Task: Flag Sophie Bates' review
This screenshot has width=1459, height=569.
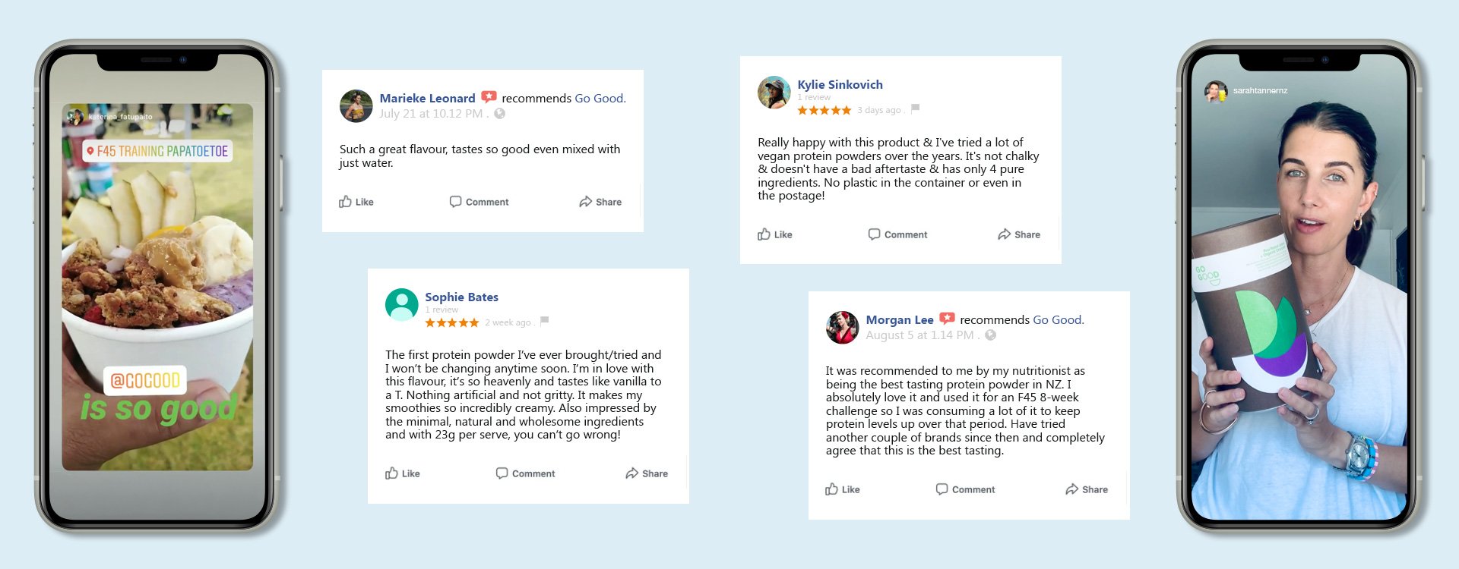Action: click(x=544, y=322)
